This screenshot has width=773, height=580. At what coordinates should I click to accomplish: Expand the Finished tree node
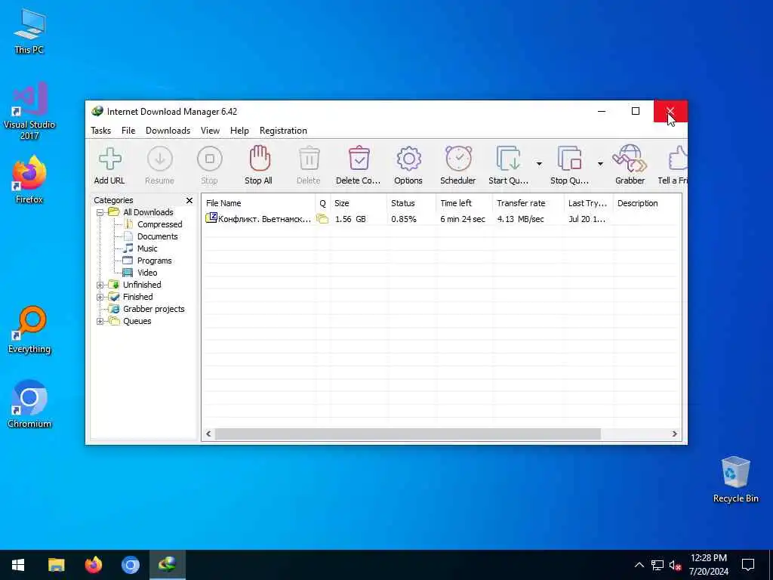[x=100, y=298]
